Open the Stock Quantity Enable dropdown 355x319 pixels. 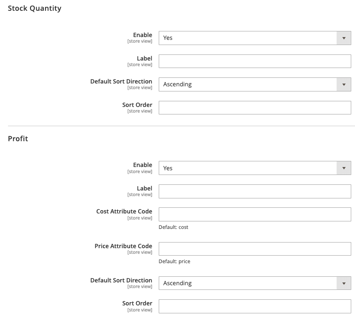click(x=255, y=38)
